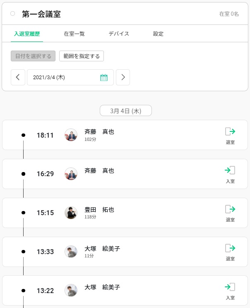
Task: Click the exit icon on the 13:33 entry
Action: (230, 248)
